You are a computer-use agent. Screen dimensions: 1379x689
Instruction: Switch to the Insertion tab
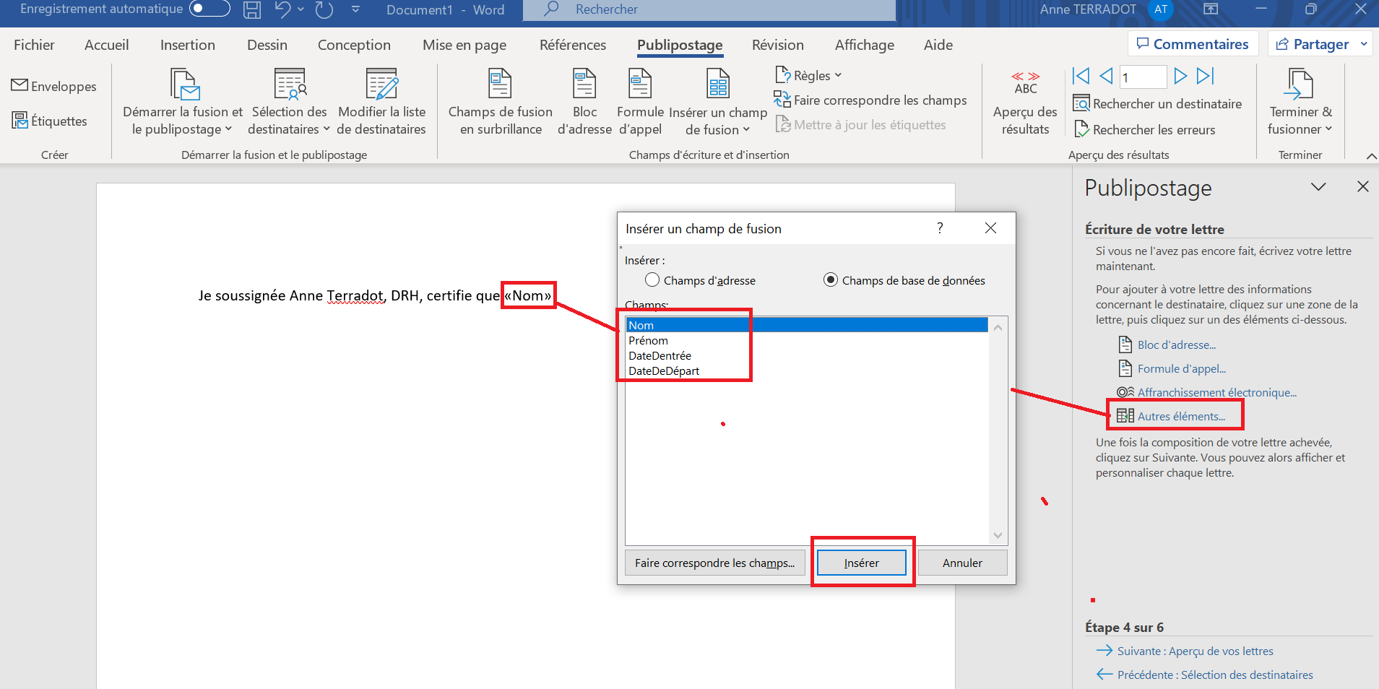pos(187,45)
